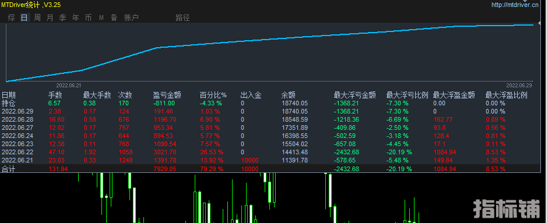Open the 账户 account tab

(x=131, y=18)
